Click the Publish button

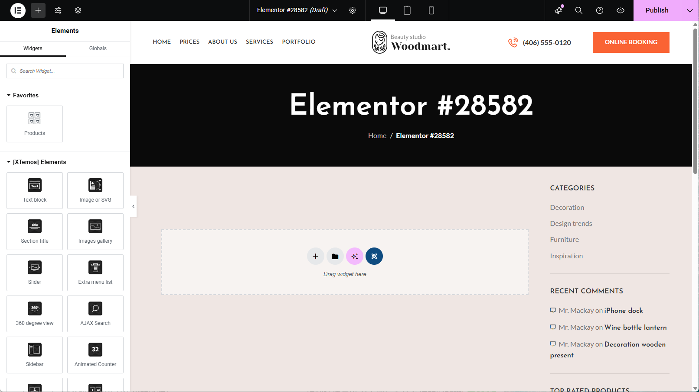click(657, 10)
